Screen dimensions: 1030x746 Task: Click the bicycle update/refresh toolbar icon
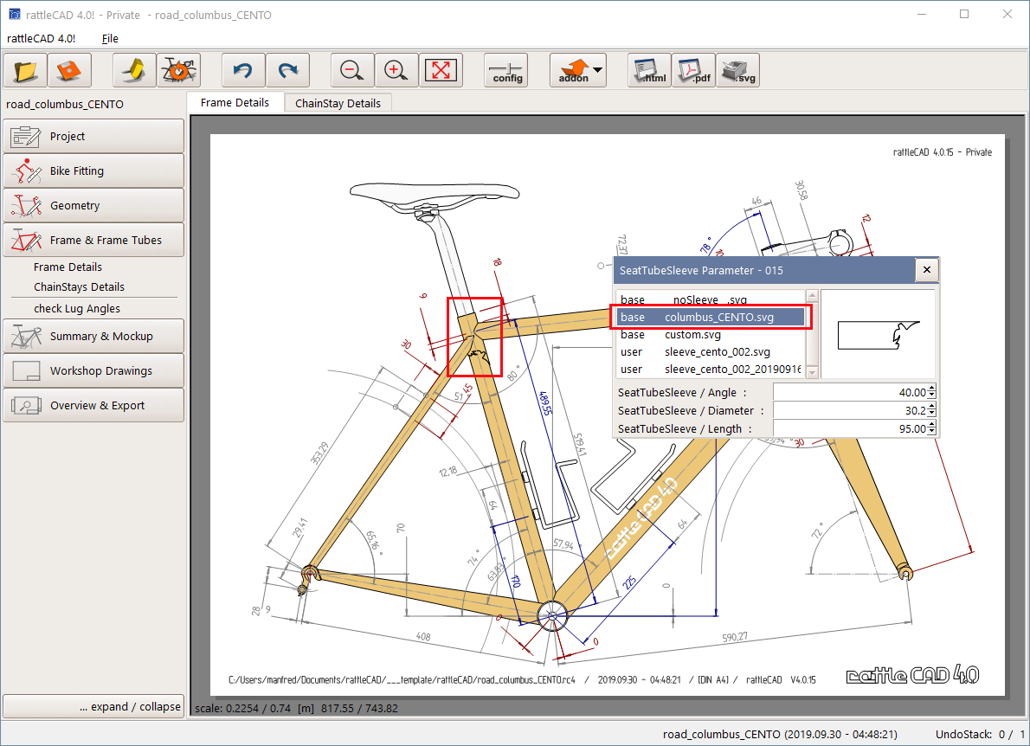click(x=178, y=70)
